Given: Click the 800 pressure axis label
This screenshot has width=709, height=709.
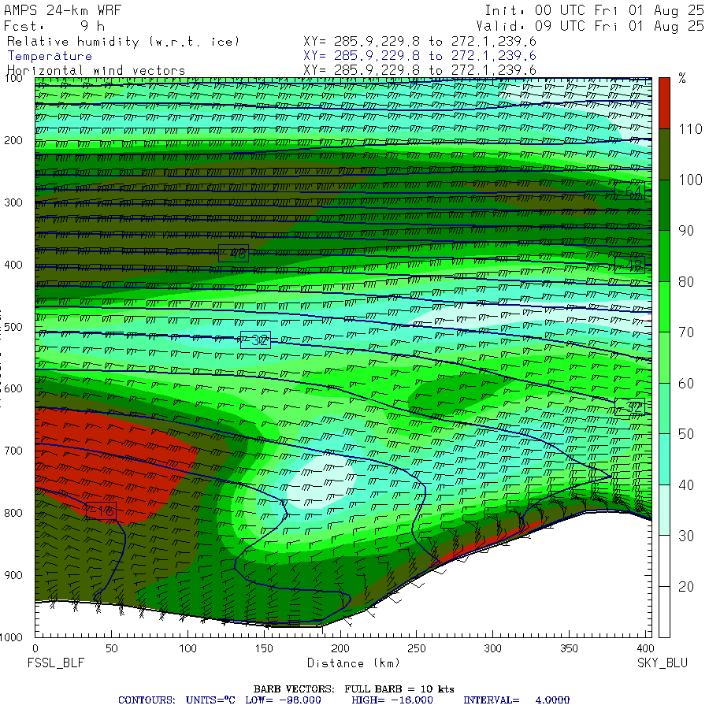Looking at the screenshot, I should (13, 513).
